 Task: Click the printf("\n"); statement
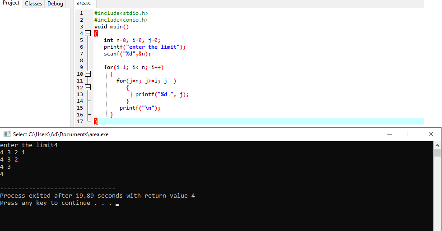[140, 108]
